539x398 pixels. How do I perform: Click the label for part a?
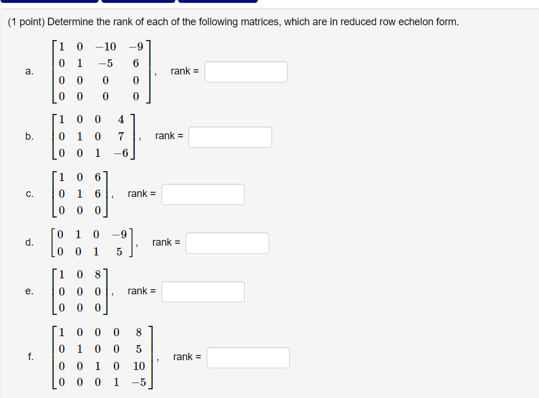(29, 71)
